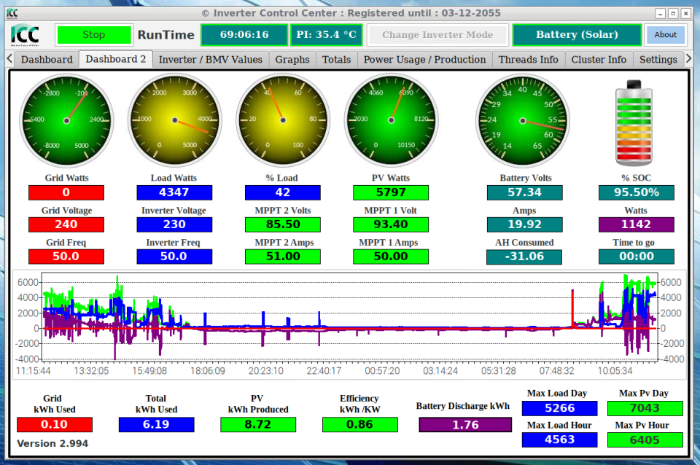Open the Settings tab
The width and height of the screenshot is (700, 465).
[658, 59]
